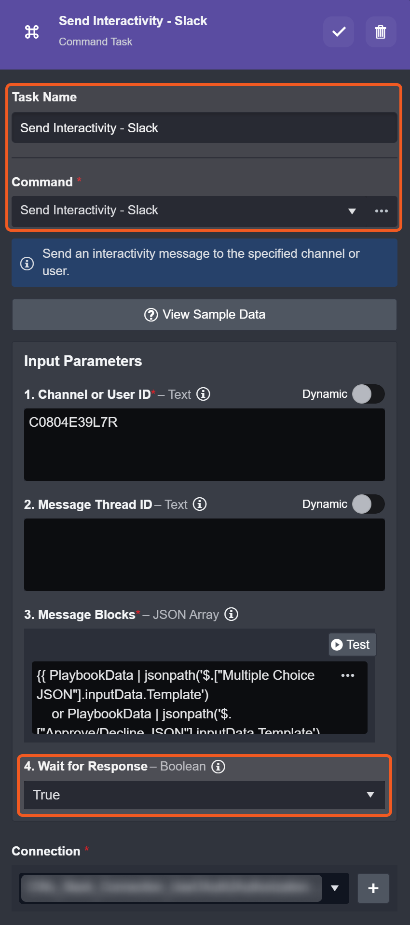This screenshot has height=925, width=410.
Task: Enable Dynamic switch for Message Thread ID
Action: pos(368,504)
